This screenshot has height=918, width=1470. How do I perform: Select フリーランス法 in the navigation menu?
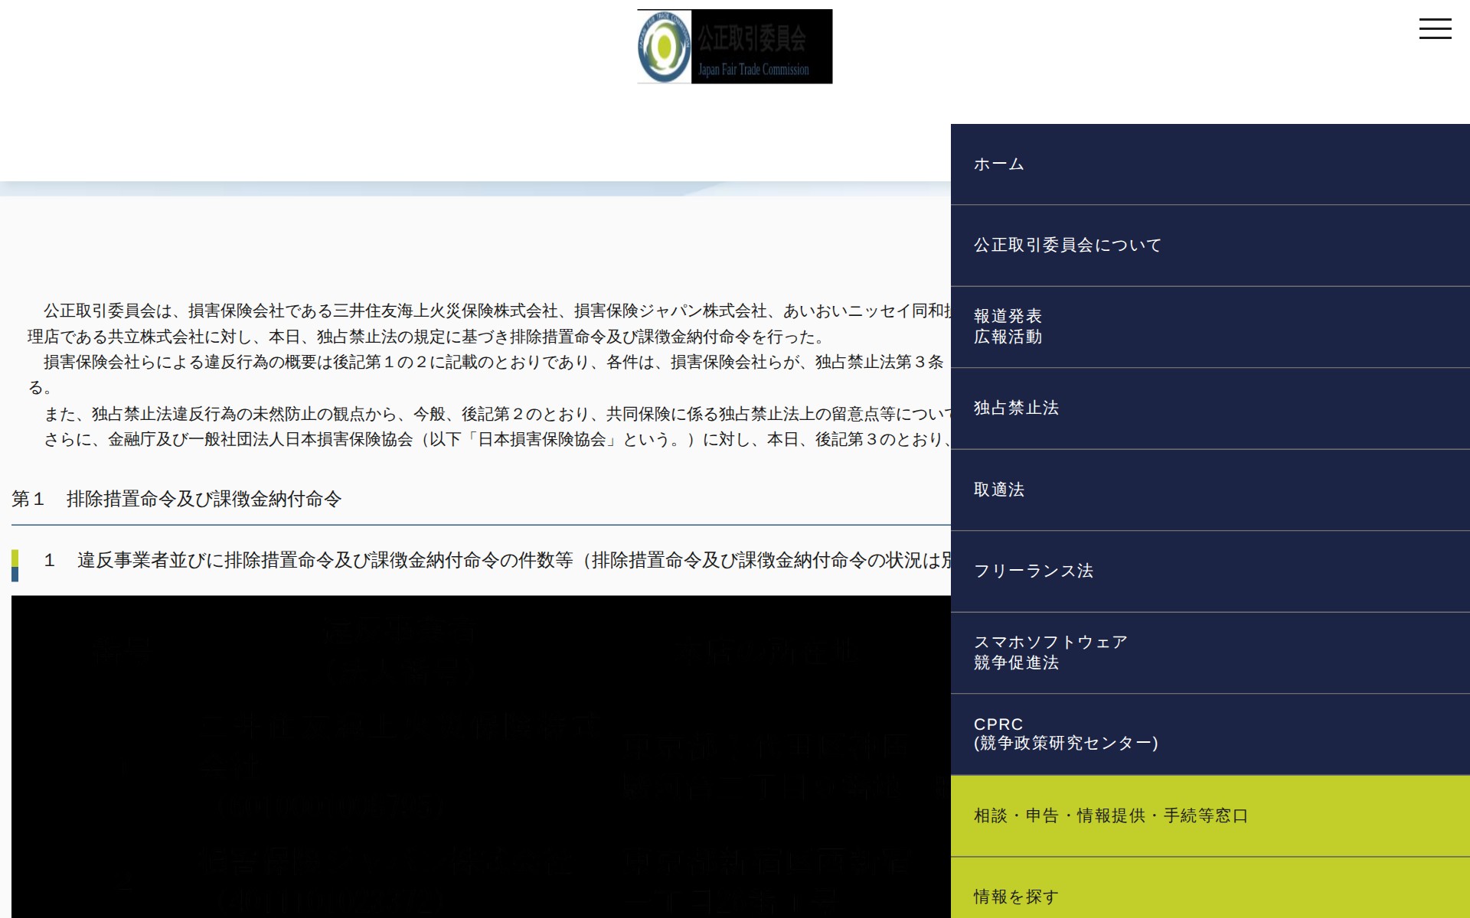[1033, 571]
